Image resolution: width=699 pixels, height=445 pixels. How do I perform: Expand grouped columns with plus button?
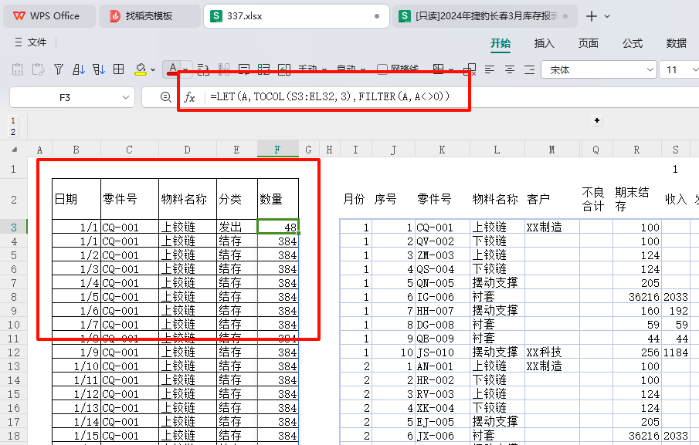pos(597,120)
